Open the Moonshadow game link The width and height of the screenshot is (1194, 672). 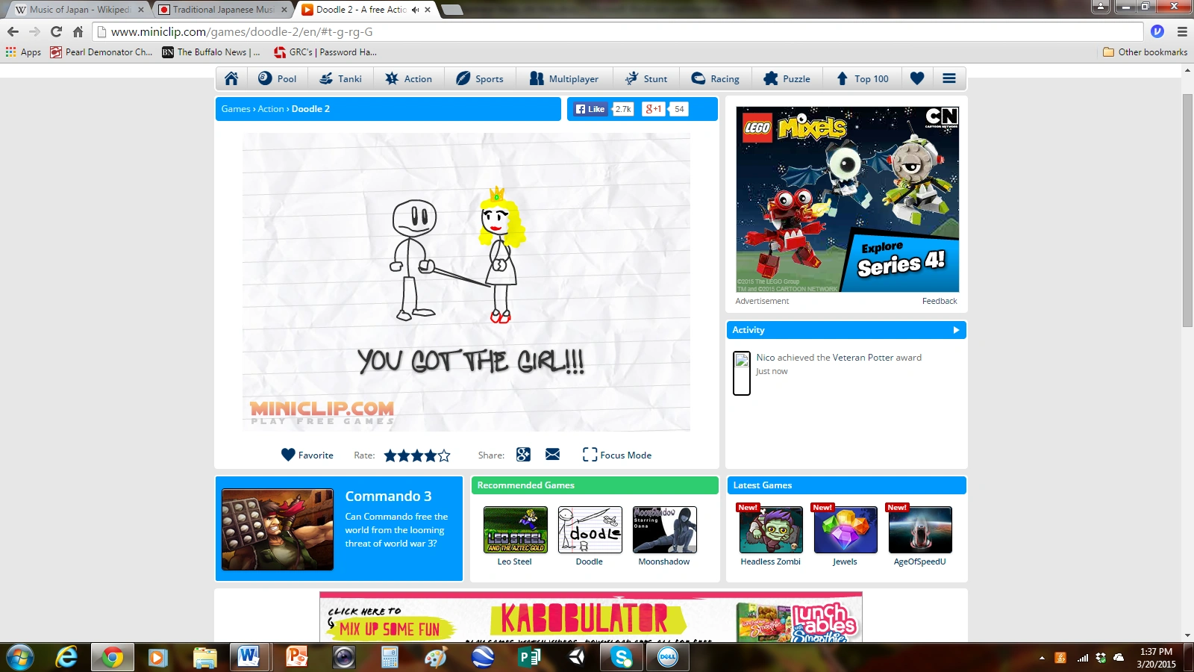(664, 561)
